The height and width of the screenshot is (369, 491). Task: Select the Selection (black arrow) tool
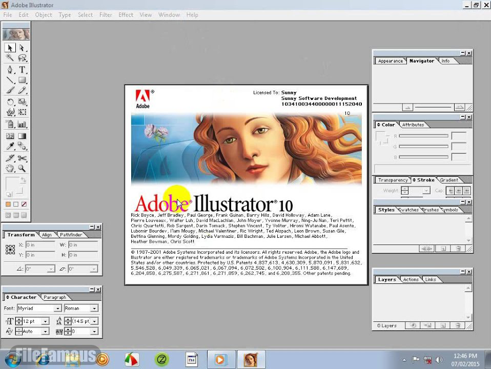(10, 48)
